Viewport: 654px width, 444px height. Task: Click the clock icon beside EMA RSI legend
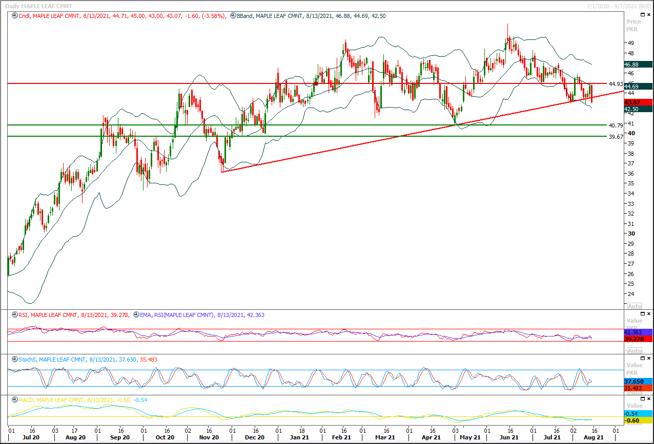(136, 315)
